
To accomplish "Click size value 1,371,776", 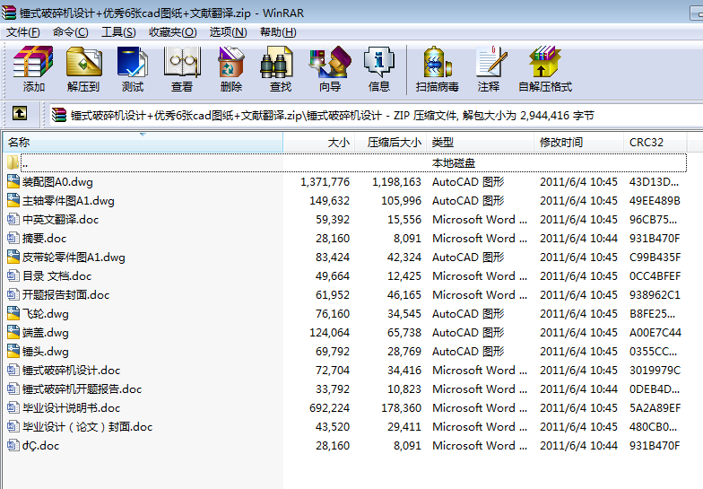I will click(x=325, y=181).
